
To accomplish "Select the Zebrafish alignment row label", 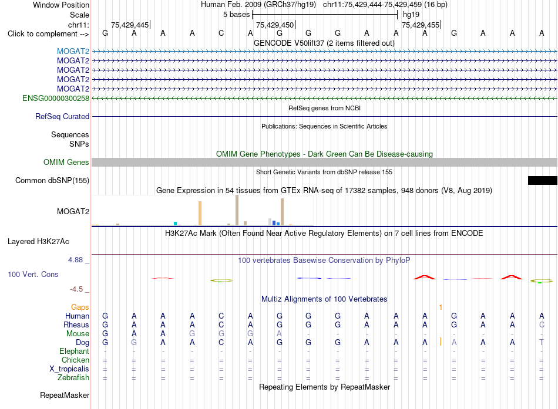I will (73, 377).
